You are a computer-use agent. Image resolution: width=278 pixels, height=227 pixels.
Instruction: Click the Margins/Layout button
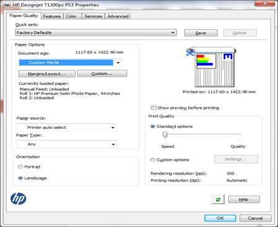(47, 74)
